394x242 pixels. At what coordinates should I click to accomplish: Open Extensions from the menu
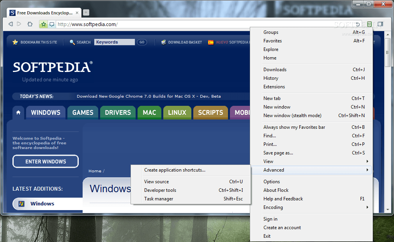(312, 86)
